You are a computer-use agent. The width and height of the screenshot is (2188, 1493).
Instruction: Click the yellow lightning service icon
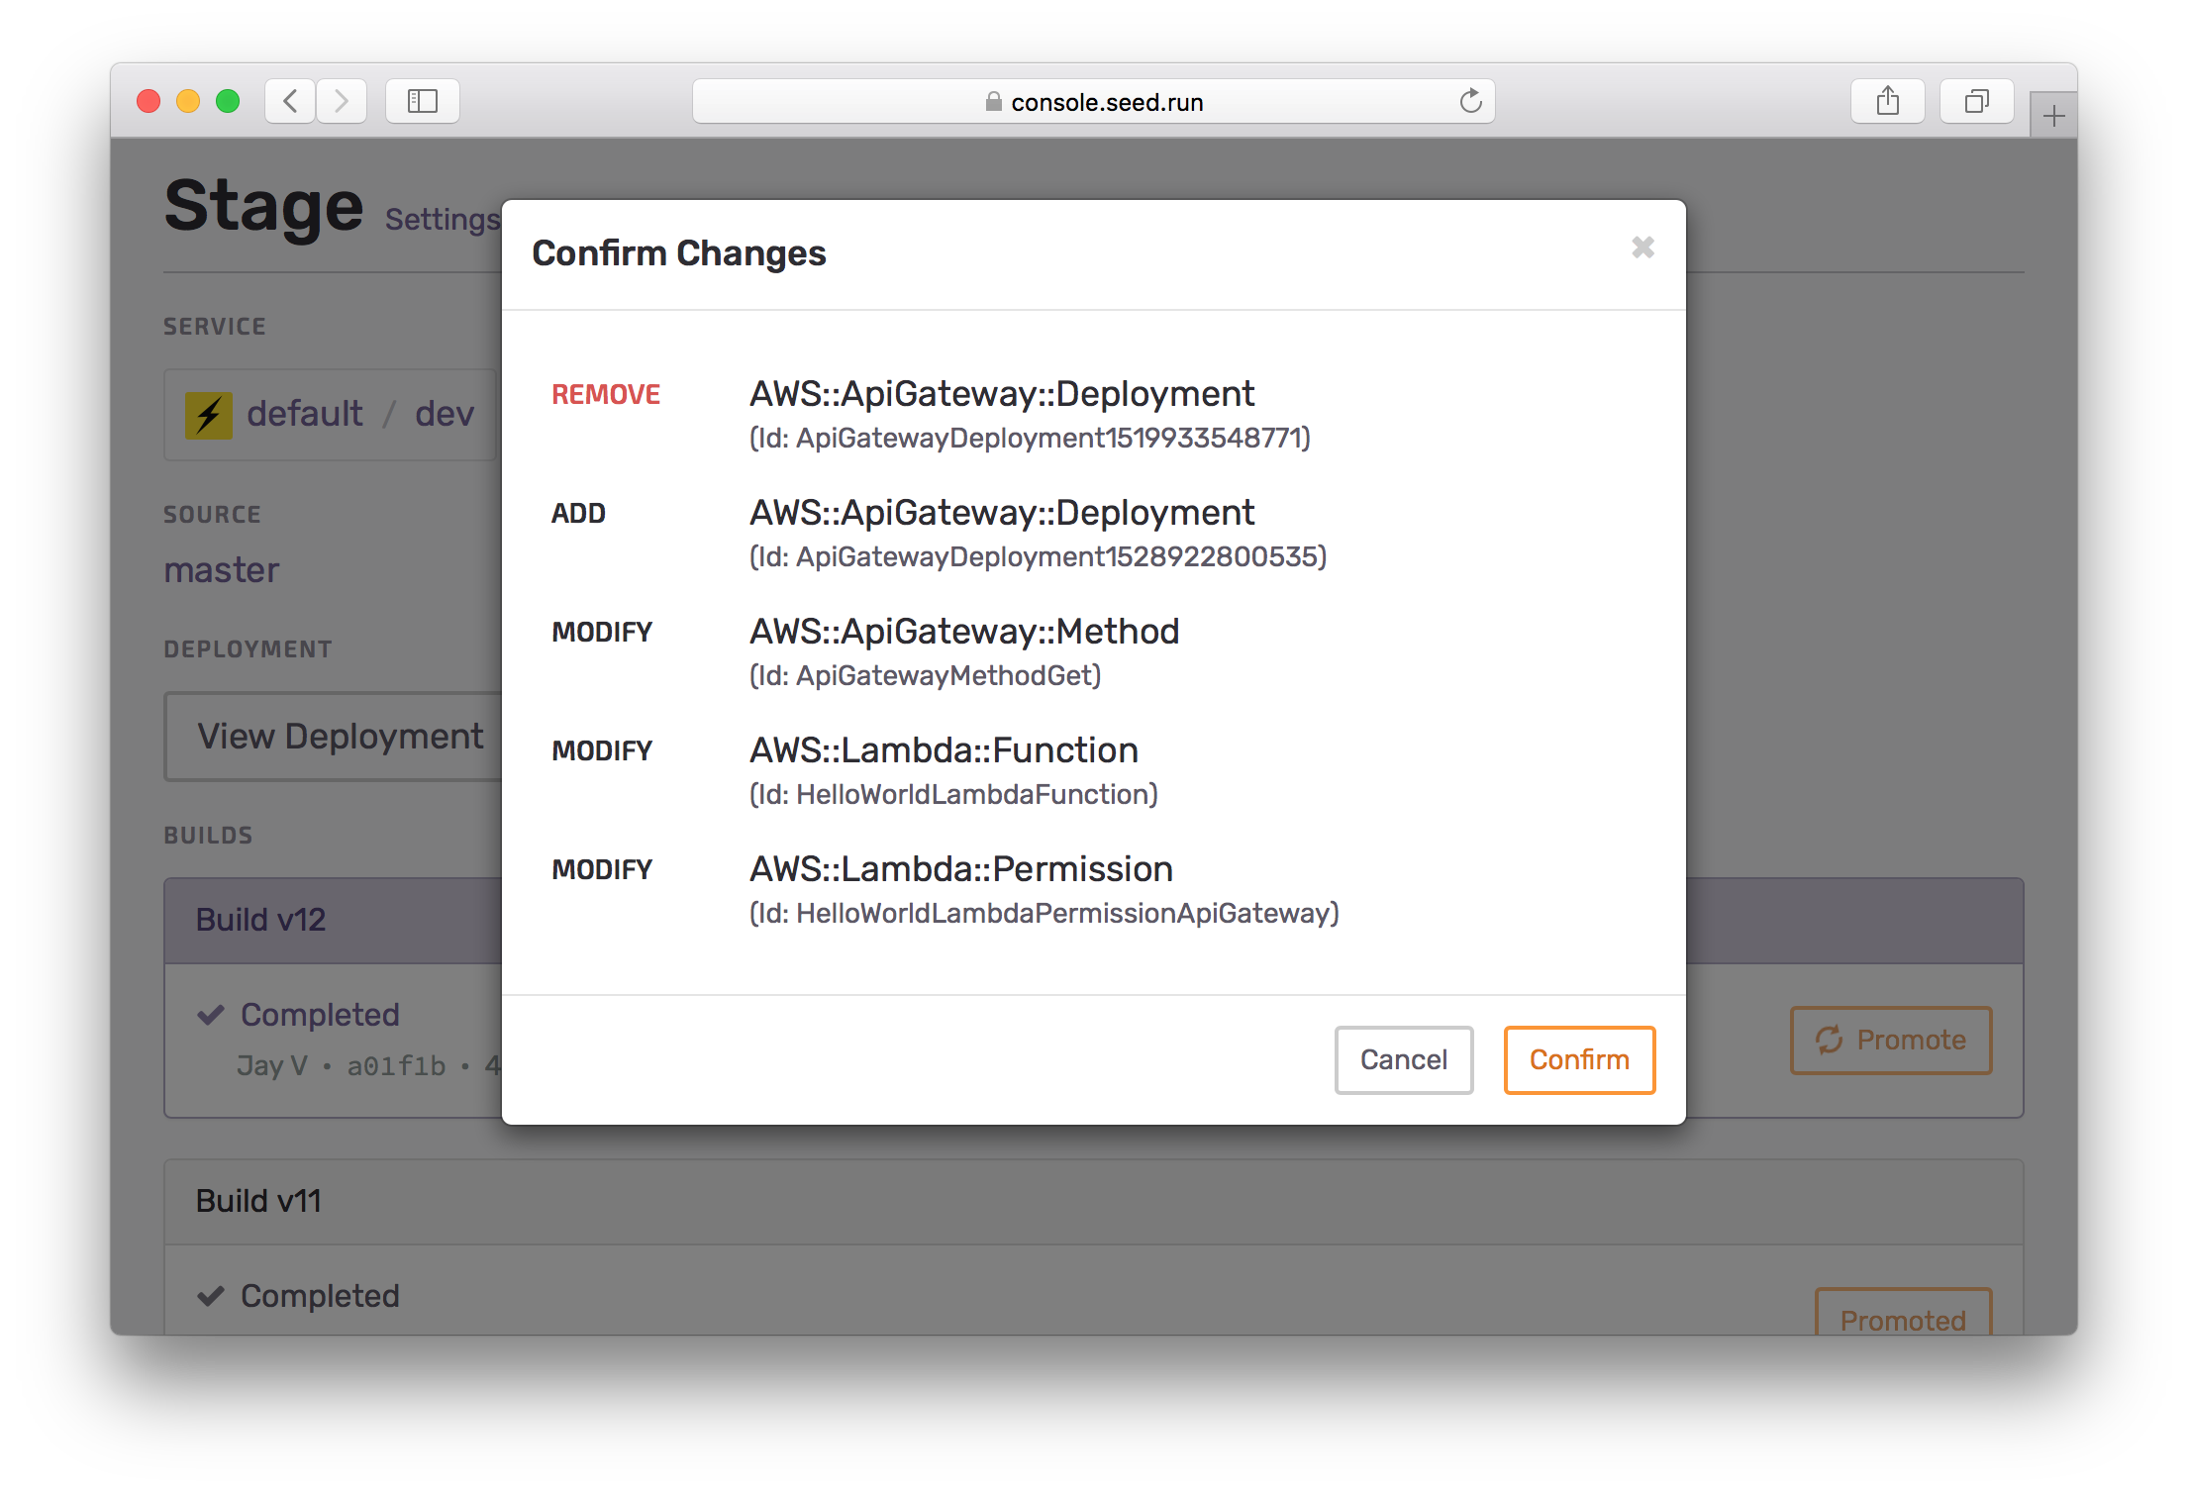(209, 415)
